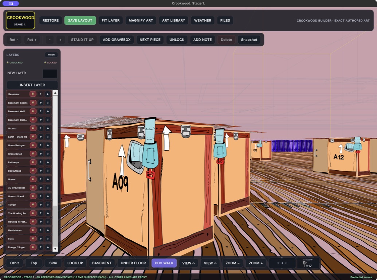Switch to the Orbit camera mode
The height and width of the screenshot is (280, 377).
[15, 263]
